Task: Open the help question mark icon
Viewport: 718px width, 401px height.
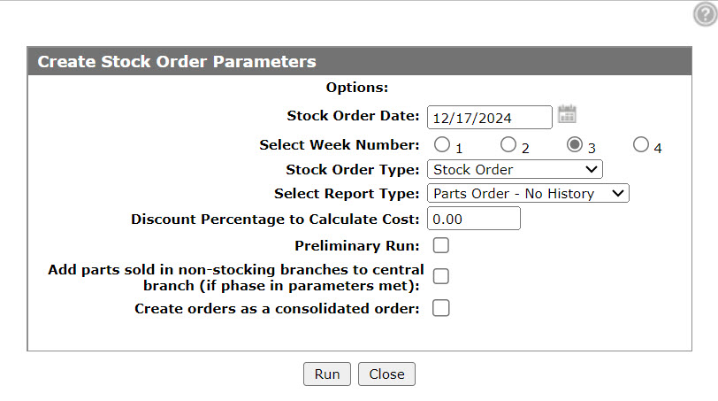Action: 706,14
